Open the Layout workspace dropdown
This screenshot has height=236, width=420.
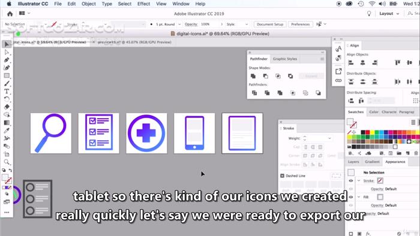tap(389, 14)
